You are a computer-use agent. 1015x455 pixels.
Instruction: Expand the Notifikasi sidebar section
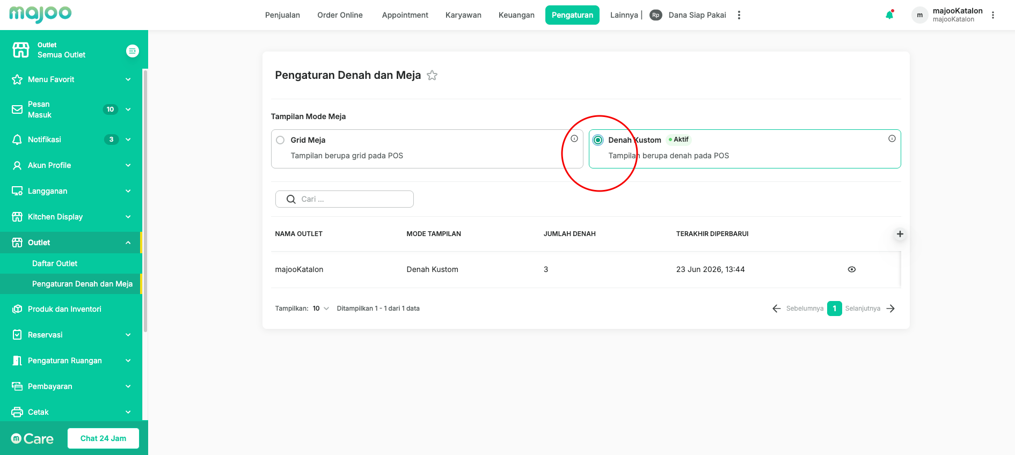[x=128, y=140]
